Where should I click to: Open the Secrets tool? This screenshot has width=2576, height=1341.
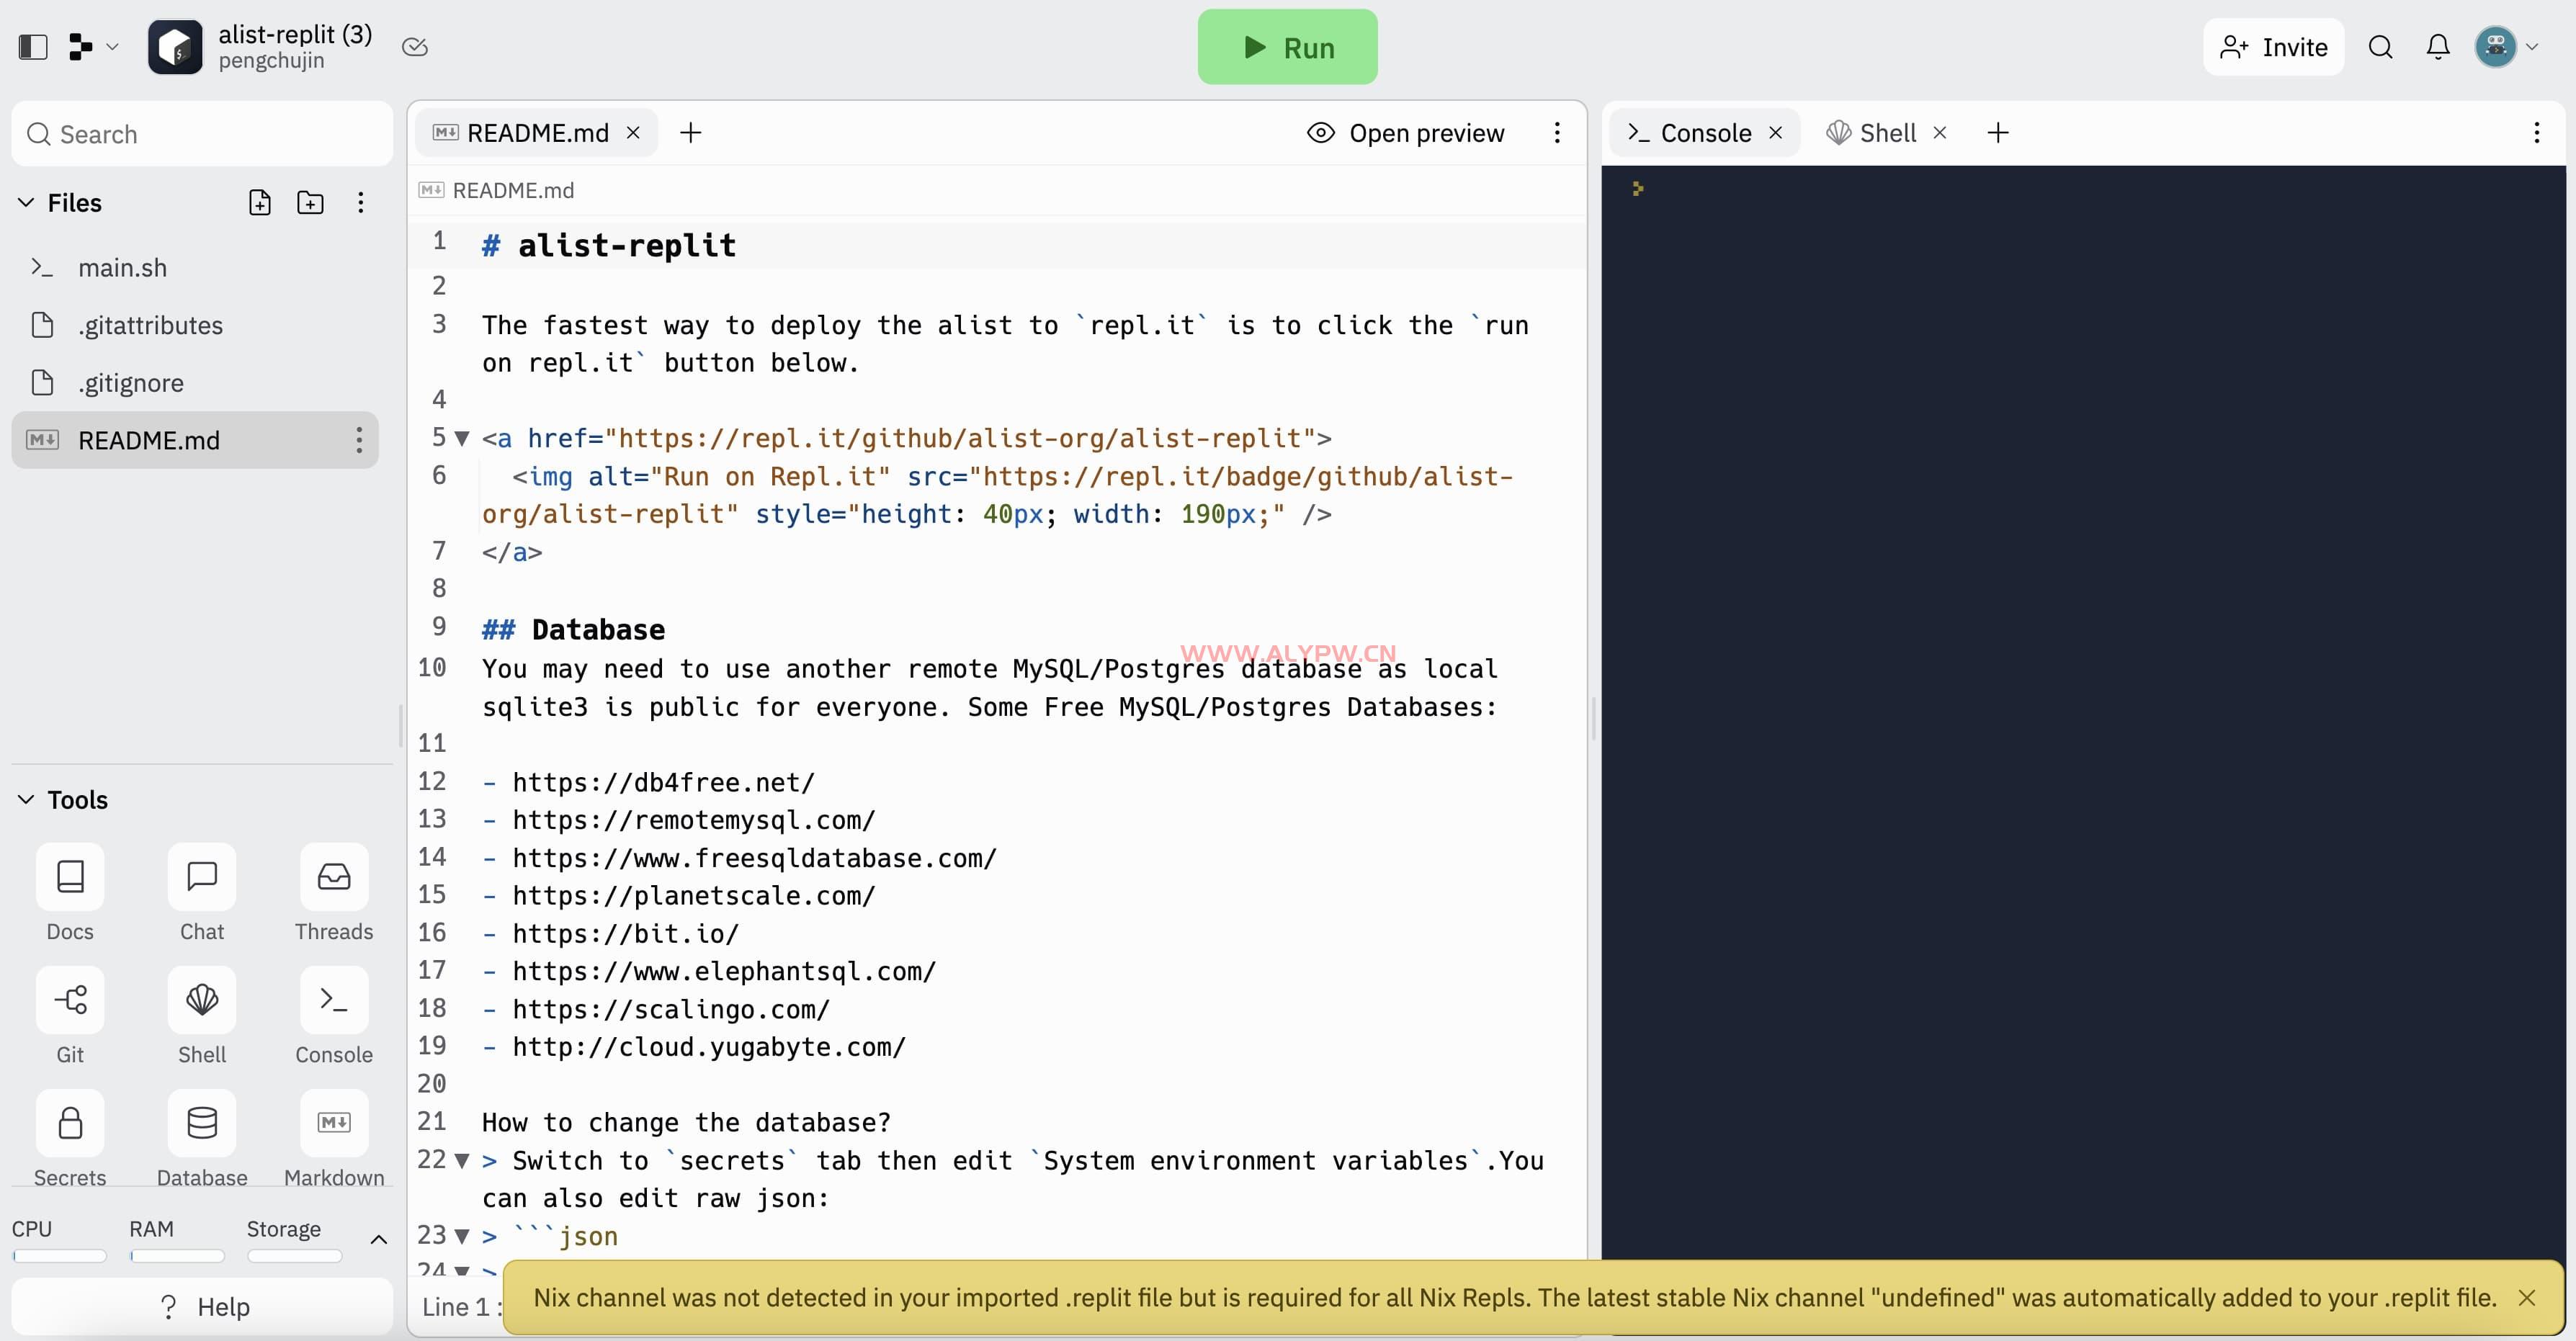pos(70,1123)
